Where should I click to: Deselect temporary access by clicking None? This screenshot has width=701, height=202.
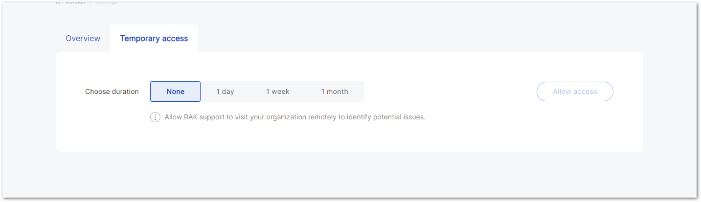point(175,91)
